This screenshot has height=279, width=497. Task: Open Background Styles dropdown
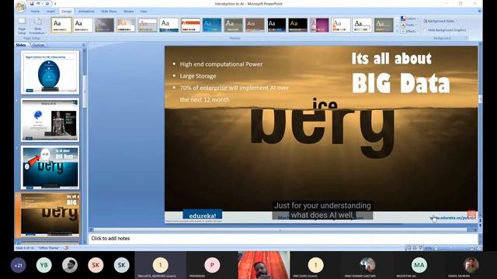pyautogui.click(x=440, y=21)
